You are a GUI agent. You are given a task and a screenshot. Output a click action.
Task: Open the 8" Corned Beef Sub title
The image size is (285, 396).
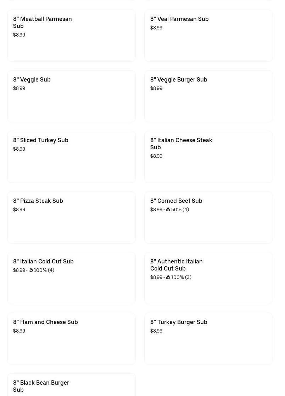(x=176, y=201)
